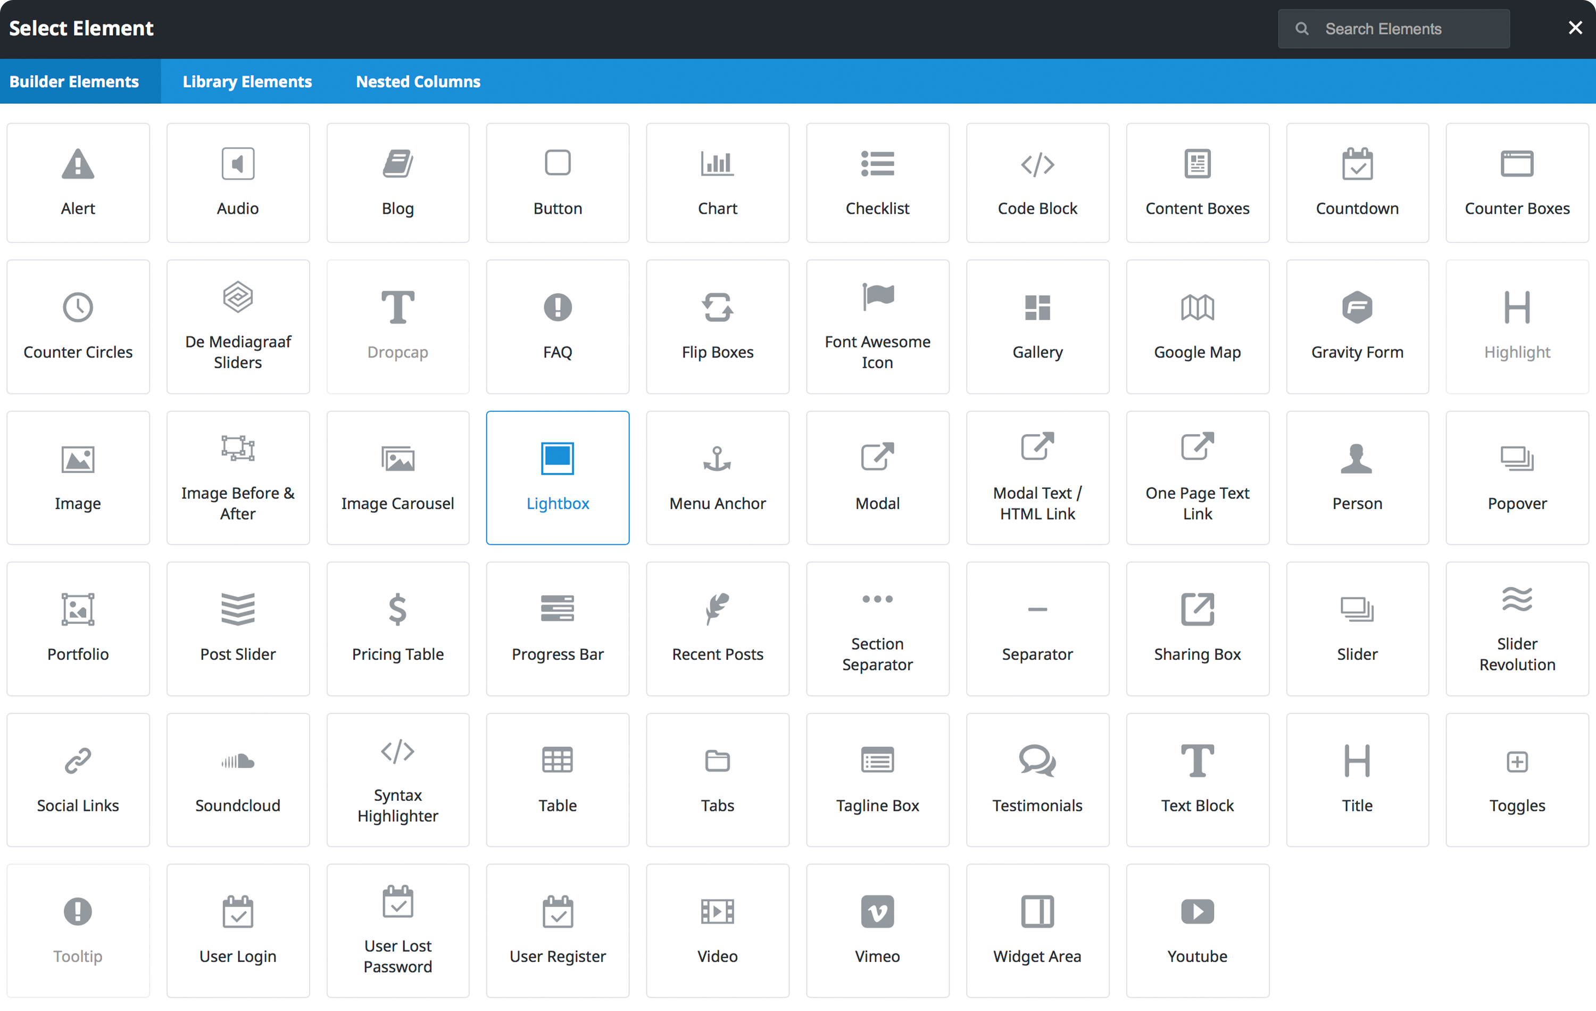Add the Soundcloud element
This screenshot has width=1596, height=1011.
click(x=238, y=780)
